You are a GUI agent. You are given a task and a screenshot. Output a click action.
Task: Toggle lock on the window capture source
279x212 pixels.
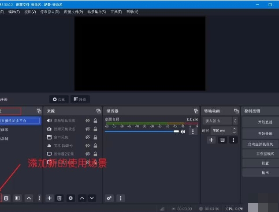[95, 137]
